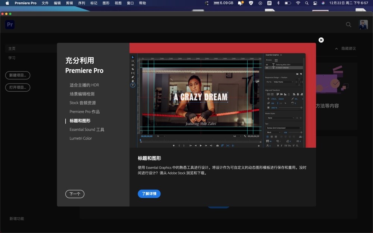Check the battery status icon
Screen dimensions: 373x233
tap(288, 3)
